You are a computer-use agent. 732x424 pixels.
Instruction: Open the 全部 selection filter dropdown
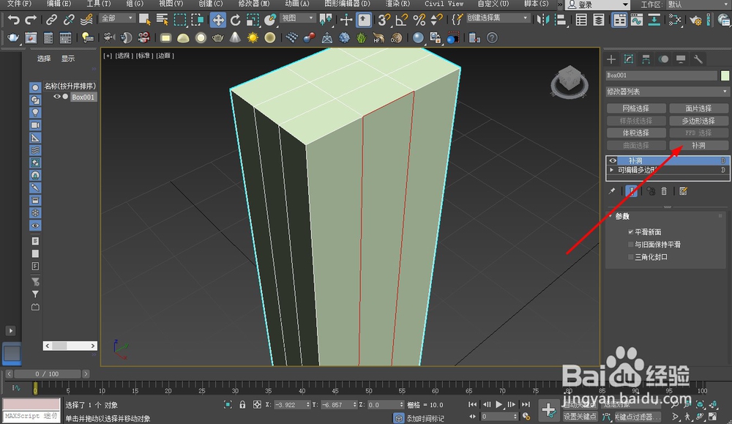[x=118, y=18]
